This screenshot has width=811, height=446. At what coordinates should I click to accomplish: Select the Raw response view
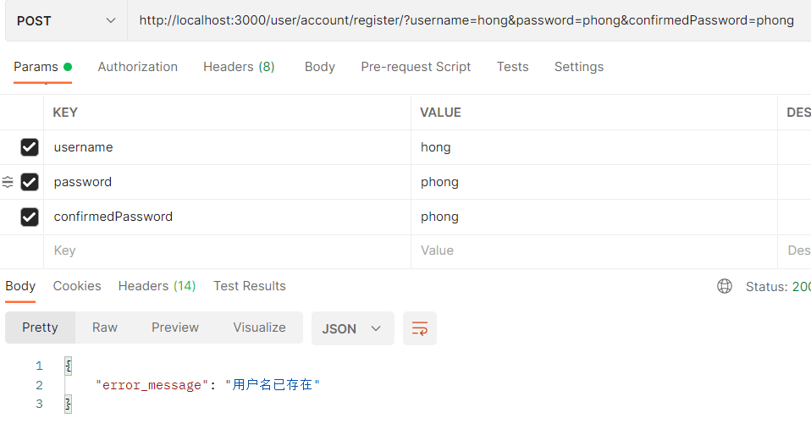(x=105, y=328)
